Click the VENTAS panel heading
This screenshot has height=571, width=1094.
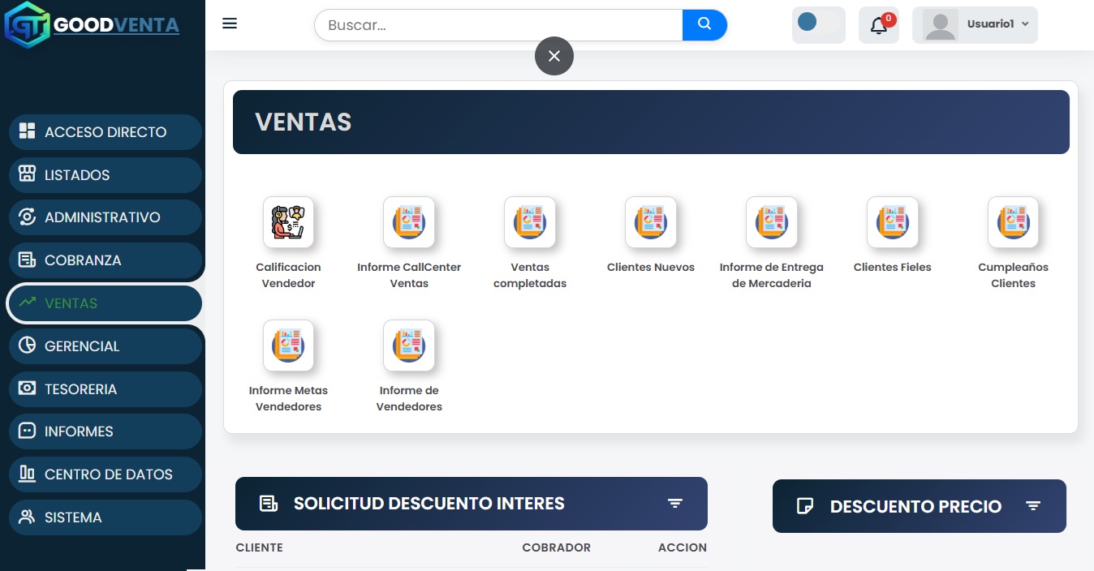click(304, 122)
